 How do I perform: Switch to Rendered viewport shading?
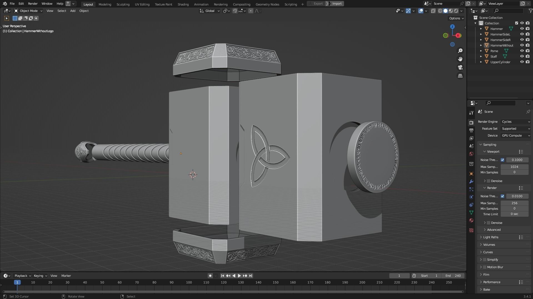pos(456,11)
